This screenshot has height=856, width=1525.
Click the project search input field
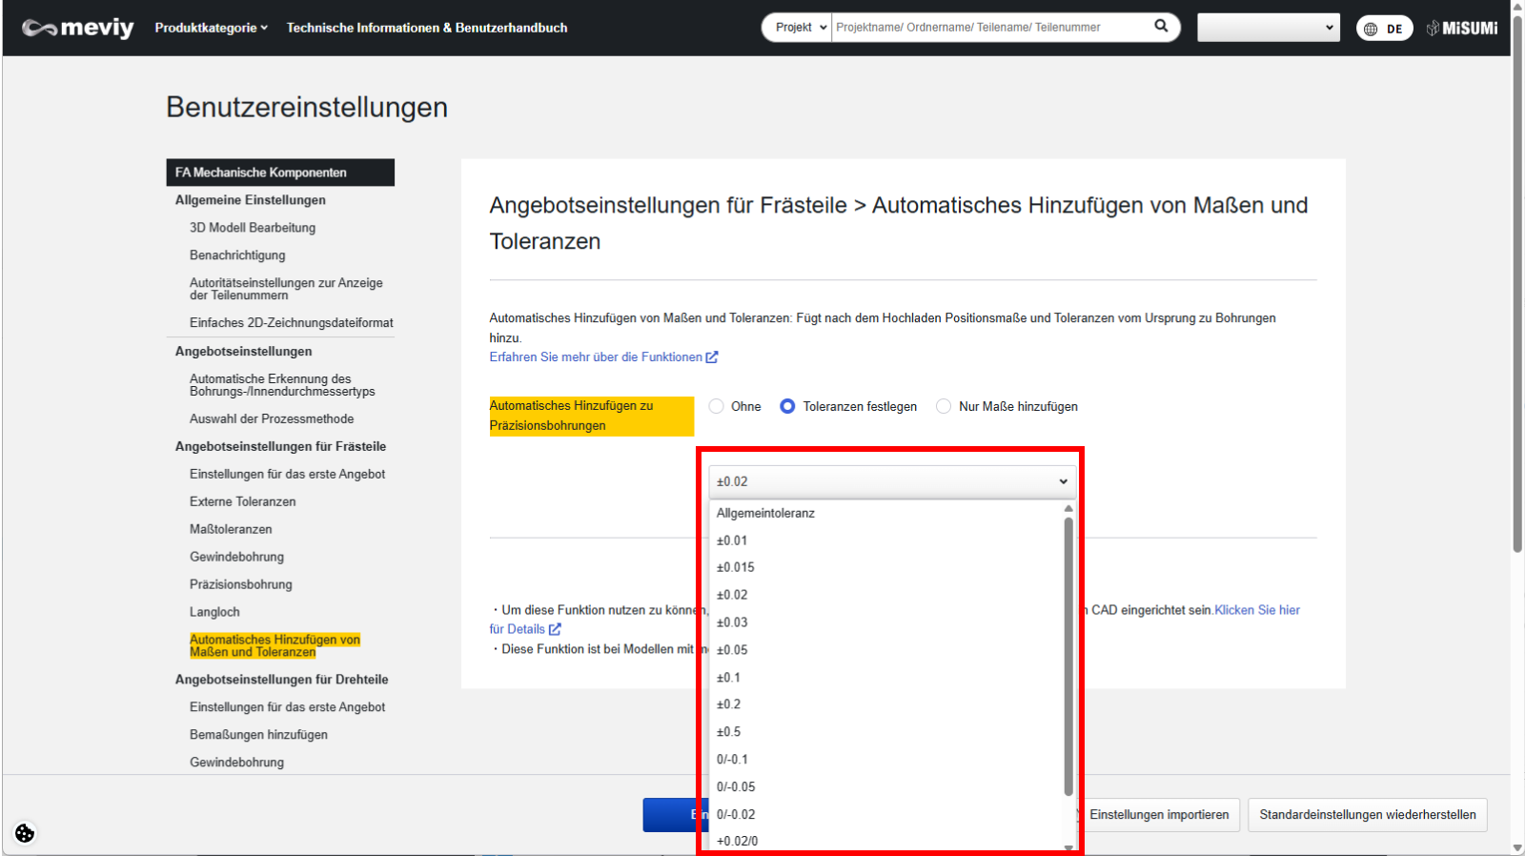point(991,28)
